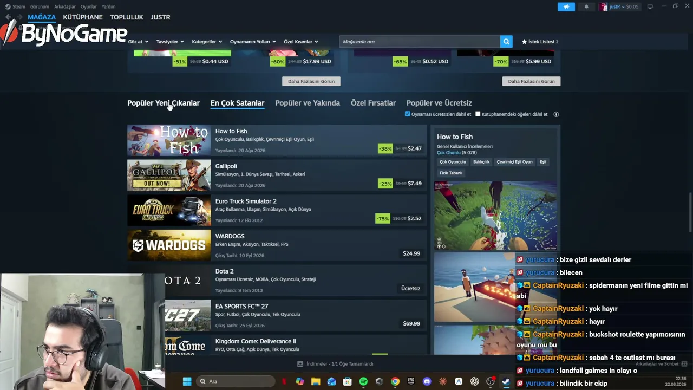Viewport: 693px width, 390px height.
Task: Open Copilot from the taskbar
Action: (x=300, y=381)
